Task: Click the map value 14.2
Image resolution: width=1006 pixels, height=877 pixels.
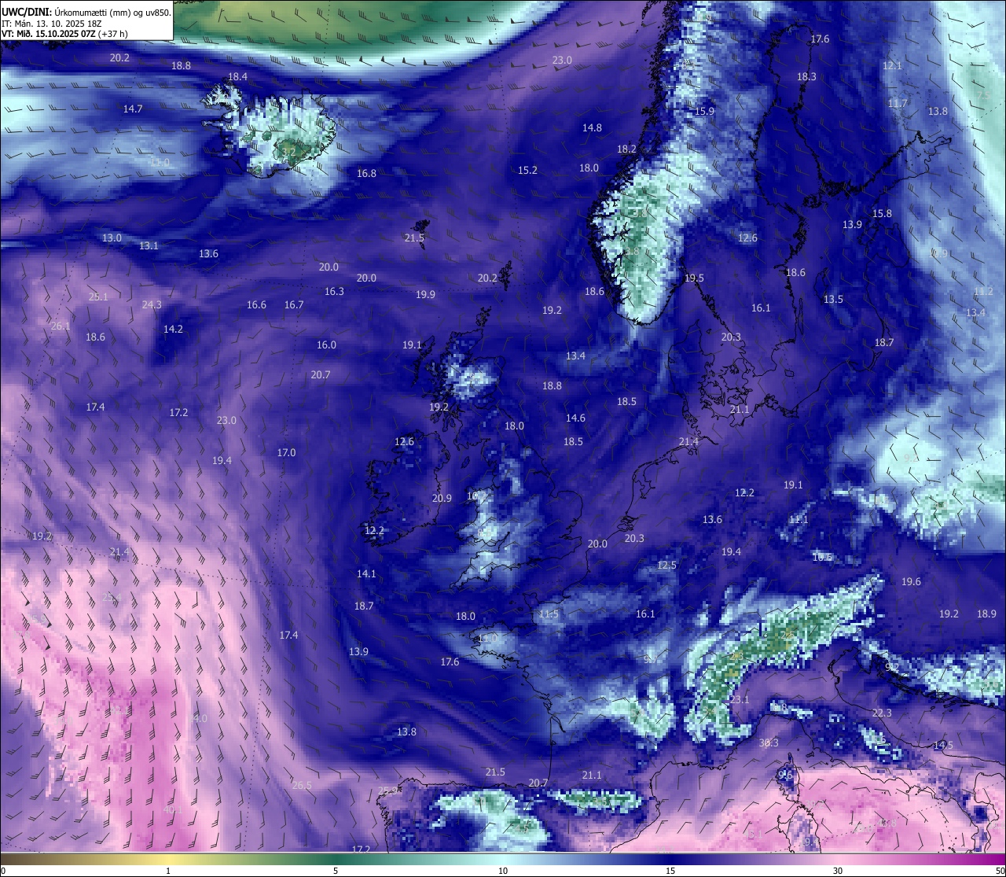Action: (173, 329)
